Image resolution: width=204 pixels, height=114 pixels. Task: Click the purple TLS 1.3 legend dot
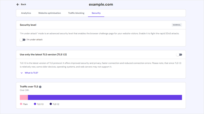[35, 104]
